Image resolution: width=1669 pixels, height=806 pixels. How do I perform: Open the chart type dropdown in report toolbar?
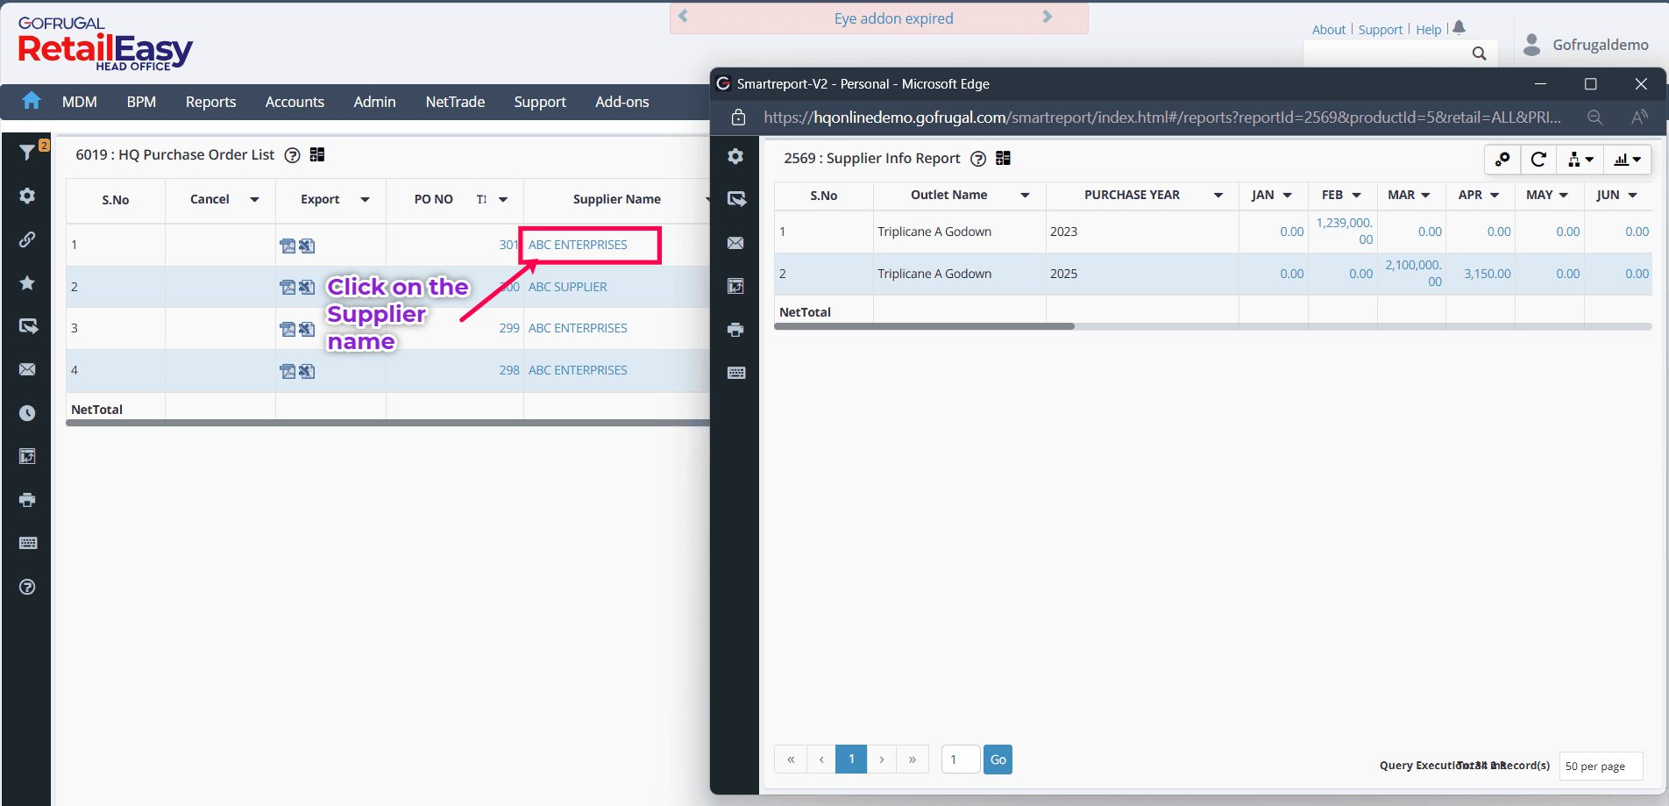1628,159
